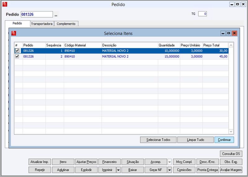This screenshot has width=248, height=177.
Task: Open the Pedido lookup ellipsis button
Action: 56,14
